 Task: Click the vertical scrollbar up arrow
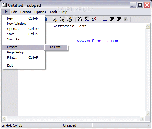pos(147,26)
